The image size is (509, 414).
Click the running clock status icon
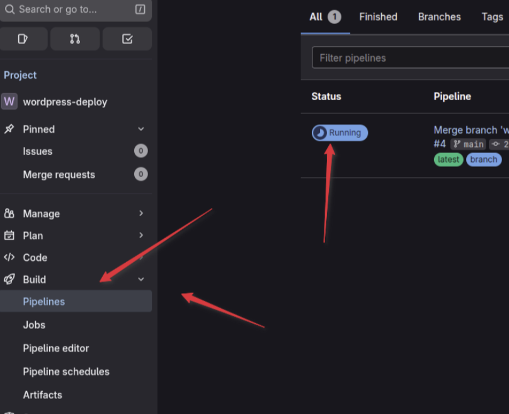point(320,132)
